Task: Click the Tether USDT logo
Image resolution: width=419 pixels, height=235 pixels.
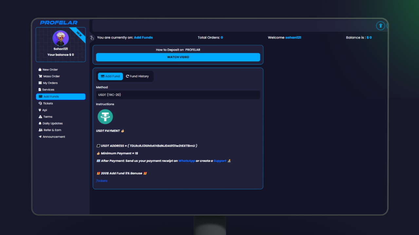Action: [105, 117]
